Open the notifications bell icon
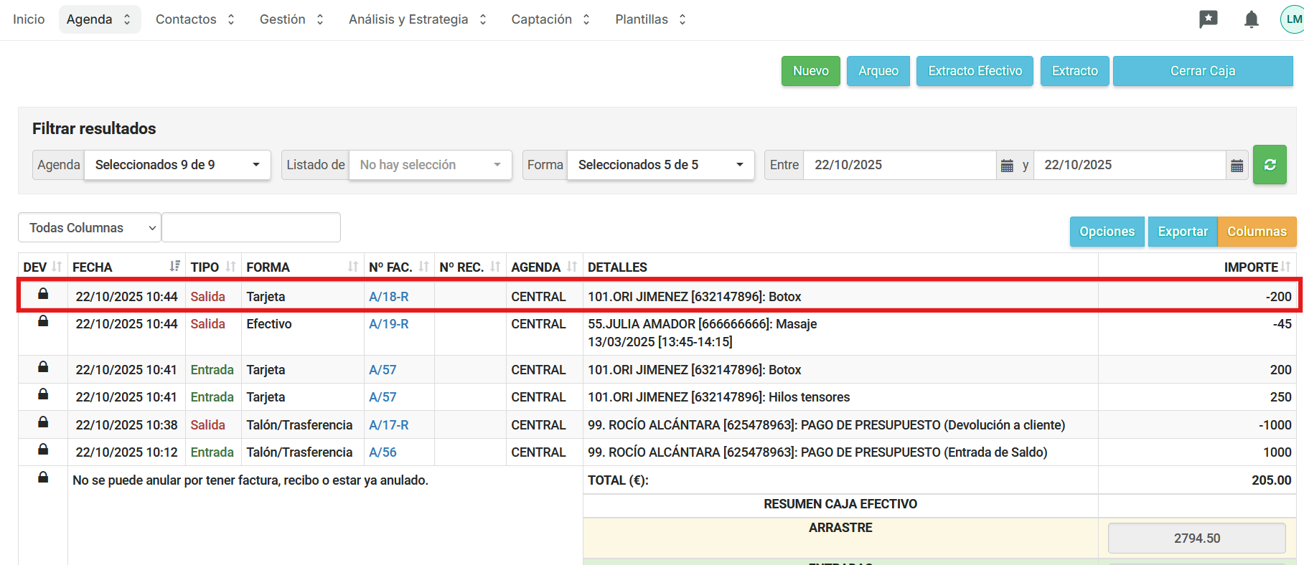Screen dimensions: 1304x565 click(1251, 19)
